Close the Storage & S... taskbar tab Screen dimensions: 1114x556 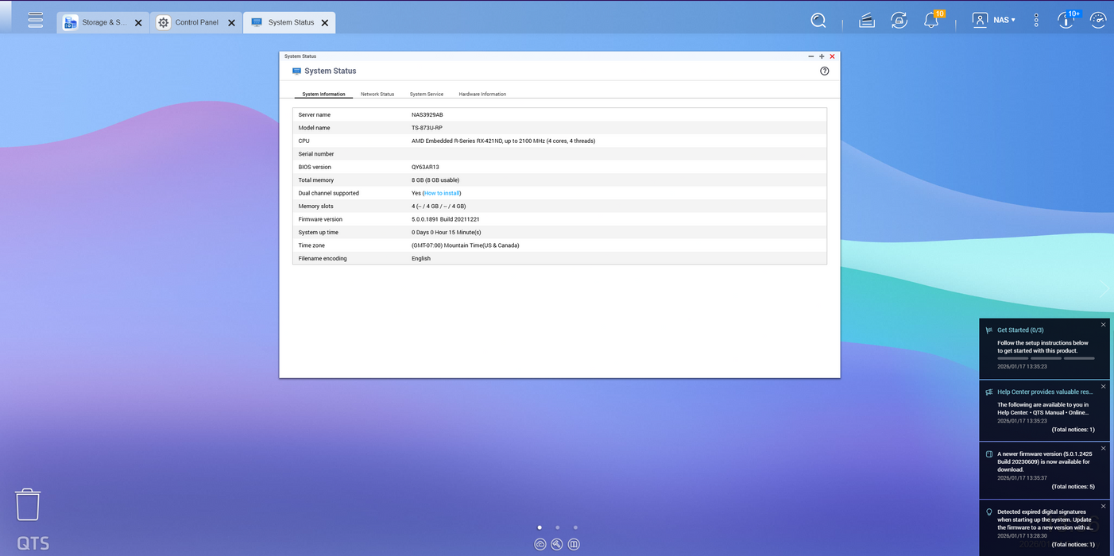coord(138,23)
